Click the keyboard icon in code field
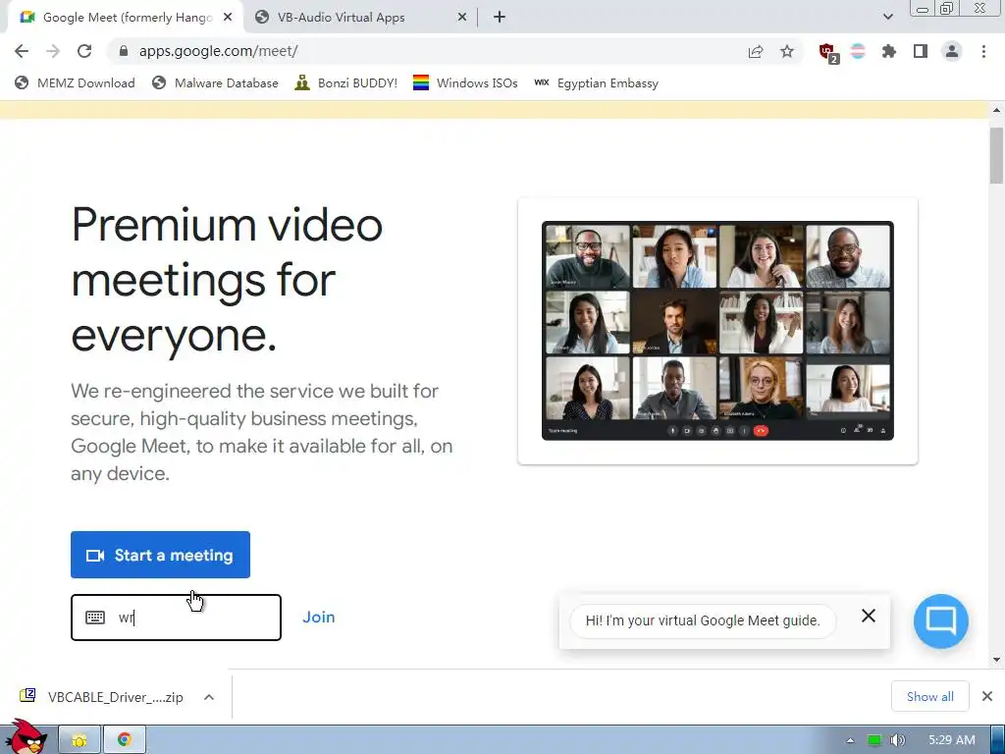Image resolution: width=1005 pixels, height=754 pixels. (x=95, y=618)
